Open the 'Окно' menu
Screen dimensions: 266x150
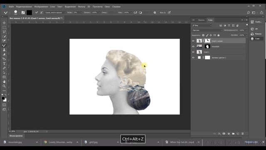(107, 7)
